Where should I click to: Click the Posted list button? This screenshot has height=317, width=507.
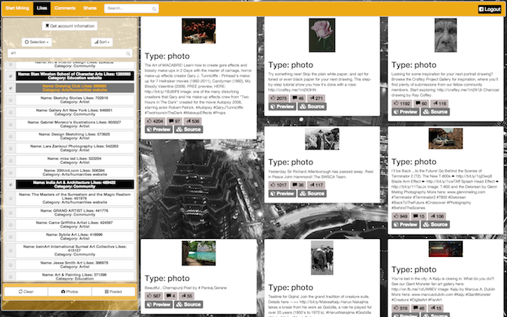pos(114,291)
